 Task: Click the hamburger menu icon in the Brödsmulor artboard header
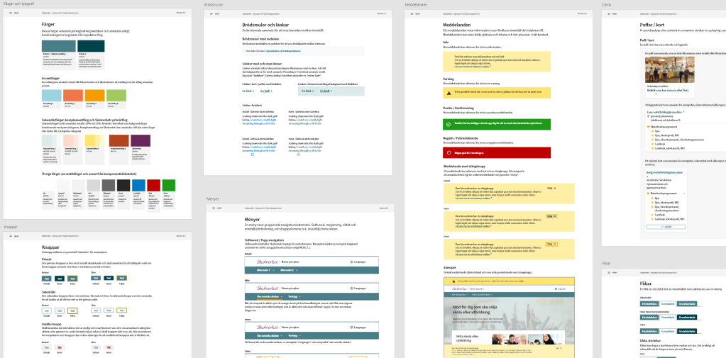tap(209, 13)
